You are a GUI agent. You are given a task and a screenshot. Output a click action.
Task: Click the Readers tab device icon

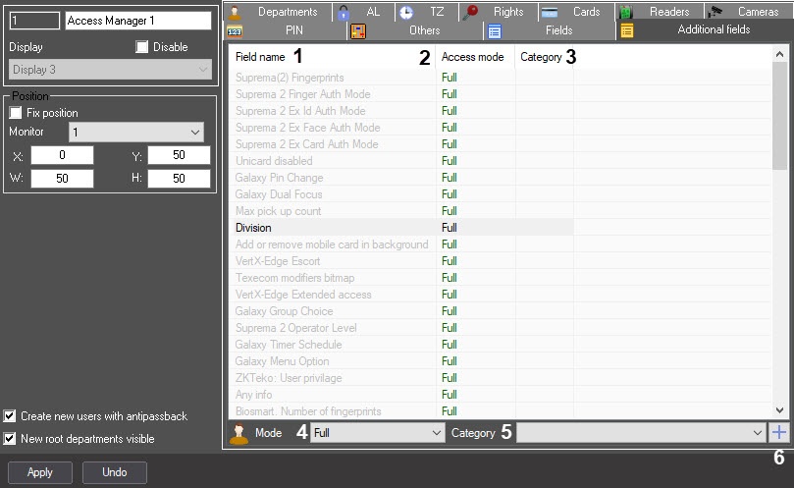[626, 12]
